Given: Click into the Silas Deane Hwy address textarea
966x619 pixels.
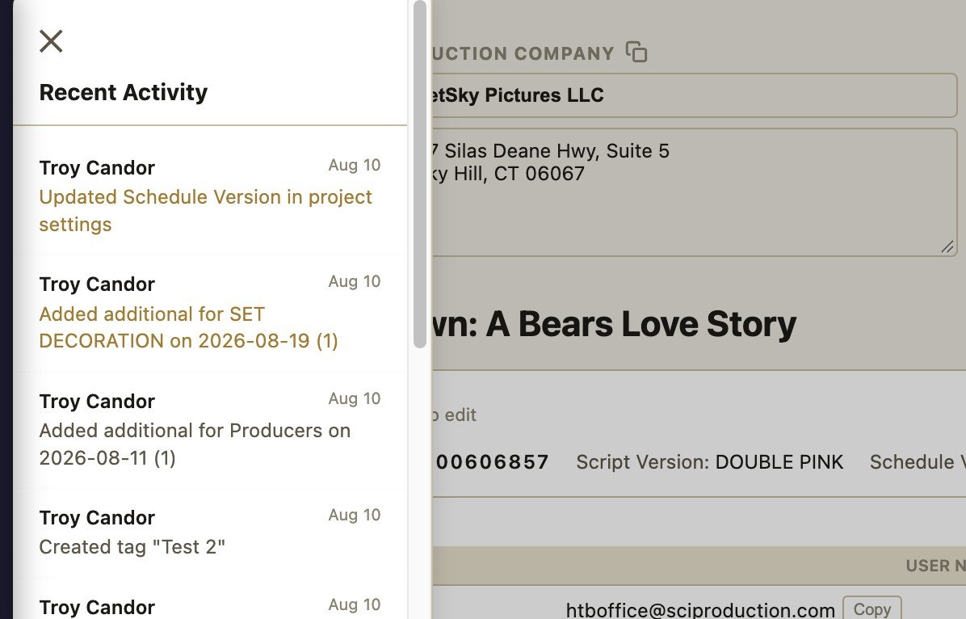Looking at the screenshot, I should click(x=694, y=192).
